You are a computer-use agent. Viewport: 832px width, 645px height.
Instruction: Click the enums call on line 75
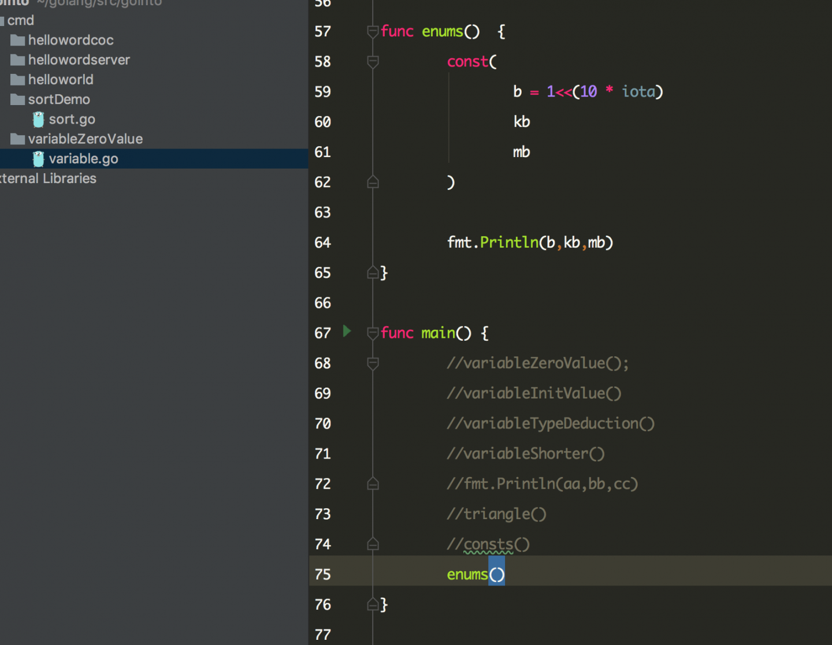click(x=467, y=575)
